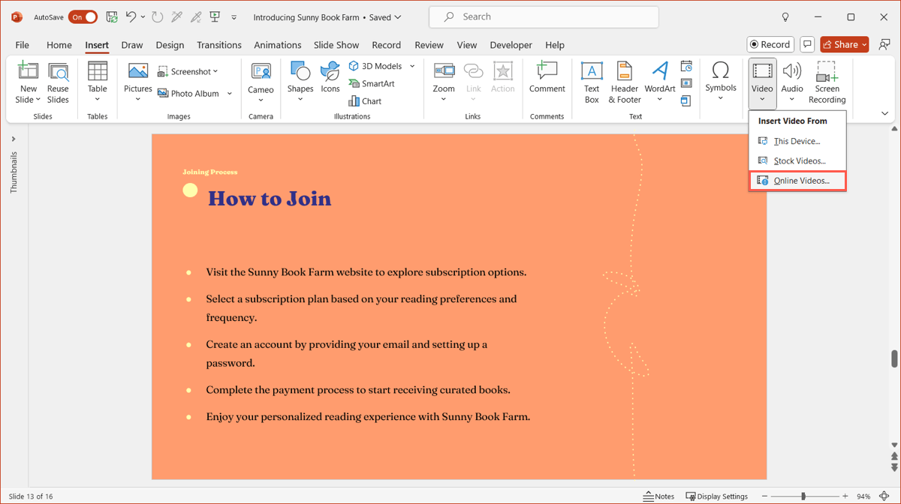
Task: Open Display Settings in status bar
Action: (x=716, y=496)
